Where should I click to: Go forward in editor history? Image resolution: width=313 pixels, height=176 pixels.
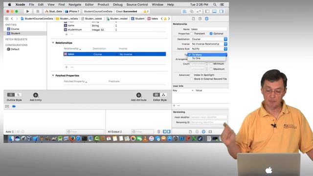[17, 19]
